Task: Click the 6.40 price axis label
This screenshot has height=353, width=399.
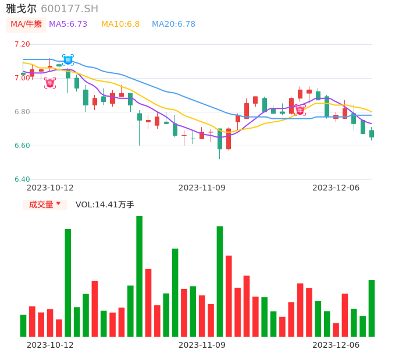Action: coord(22,179)
